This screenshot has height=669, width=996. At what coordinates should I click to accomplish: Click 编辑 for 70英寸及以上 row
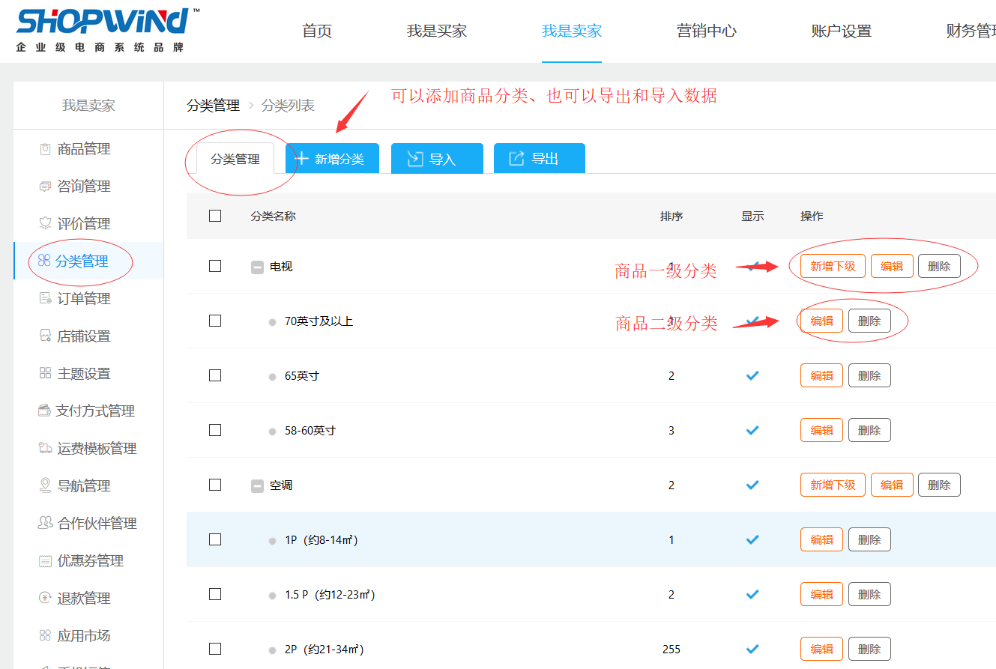click(821, 321)
